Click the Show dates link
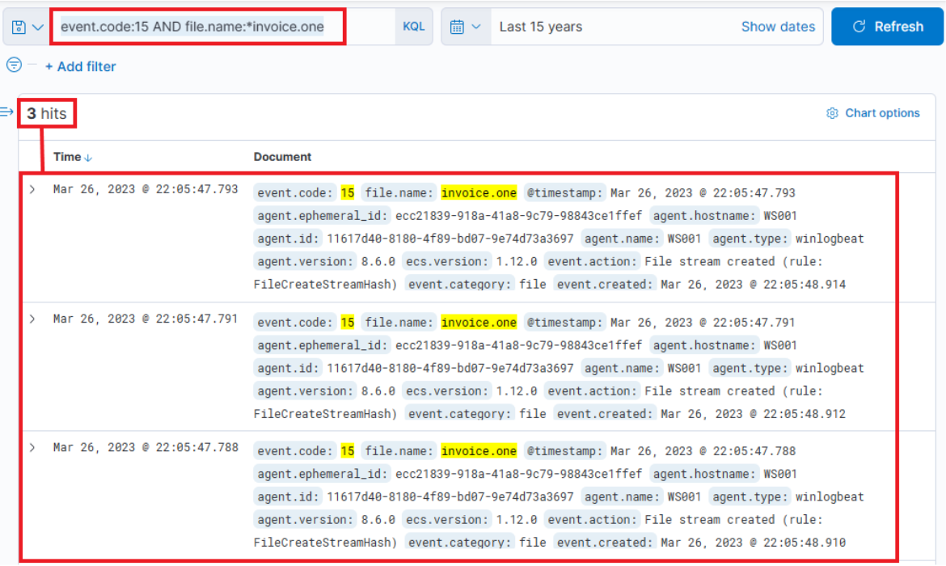946x566 pixels. pos(778,27)
